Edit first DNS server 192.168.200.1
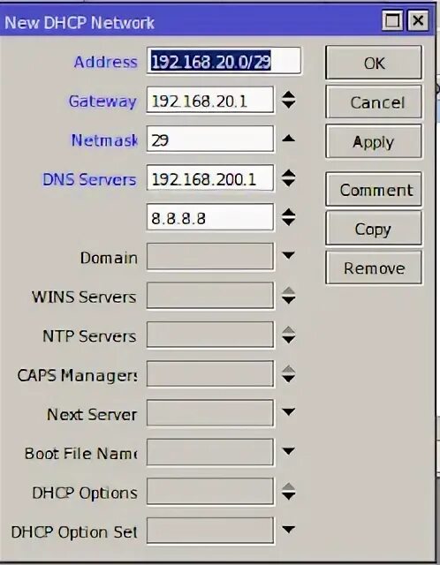Screen dimensions: 440x565 (210, 178)
